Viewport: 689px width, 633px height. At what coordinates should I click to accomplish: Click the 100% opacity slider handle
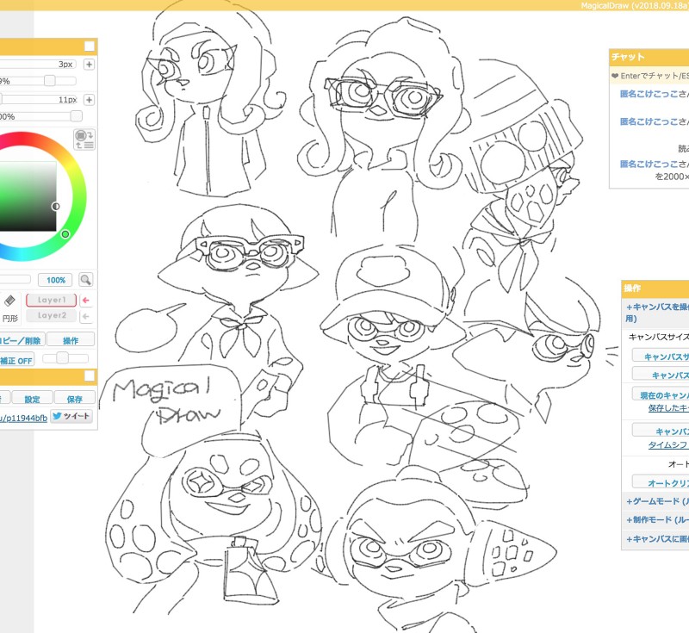point(76,116)
